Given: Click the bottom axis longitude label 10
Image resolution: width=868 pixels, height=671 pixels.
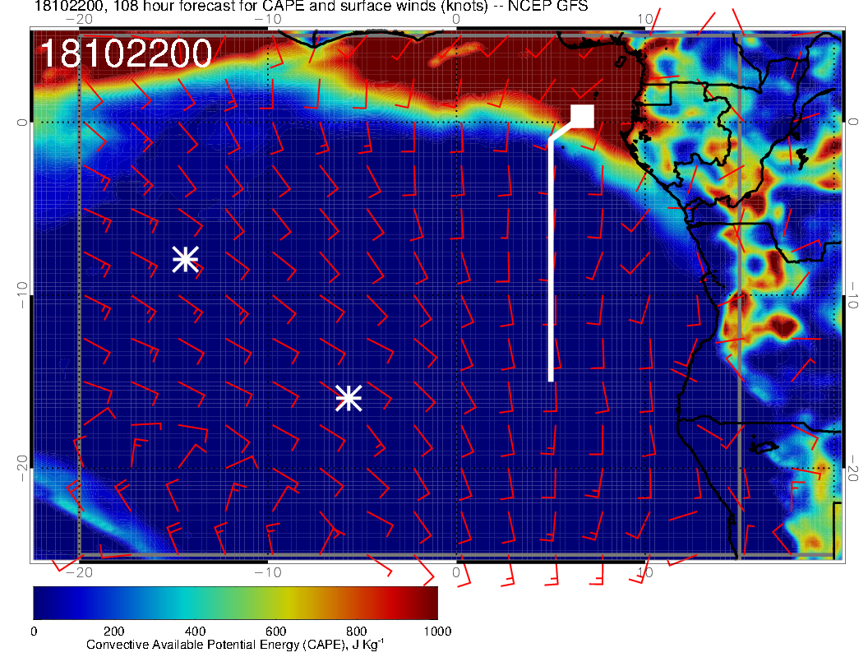Looking at the screenshot, I should tap(645, 572).
